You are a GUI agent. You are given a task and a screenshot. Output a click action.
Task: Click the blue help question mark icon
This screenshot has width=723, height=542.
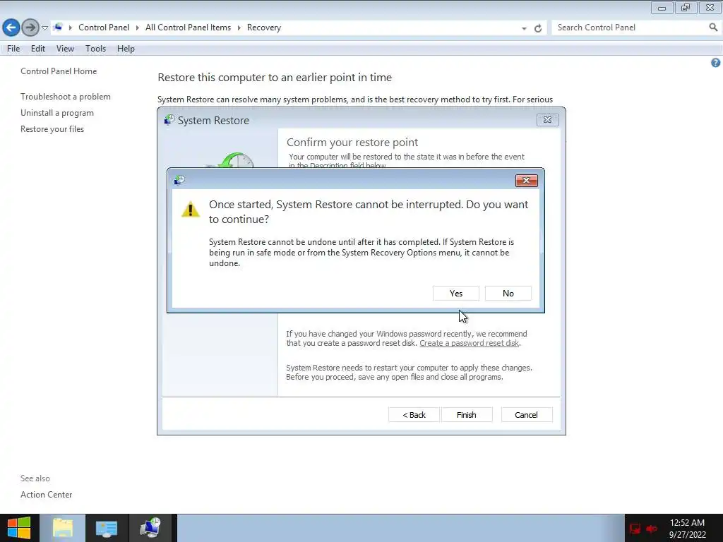click(715, 63)
